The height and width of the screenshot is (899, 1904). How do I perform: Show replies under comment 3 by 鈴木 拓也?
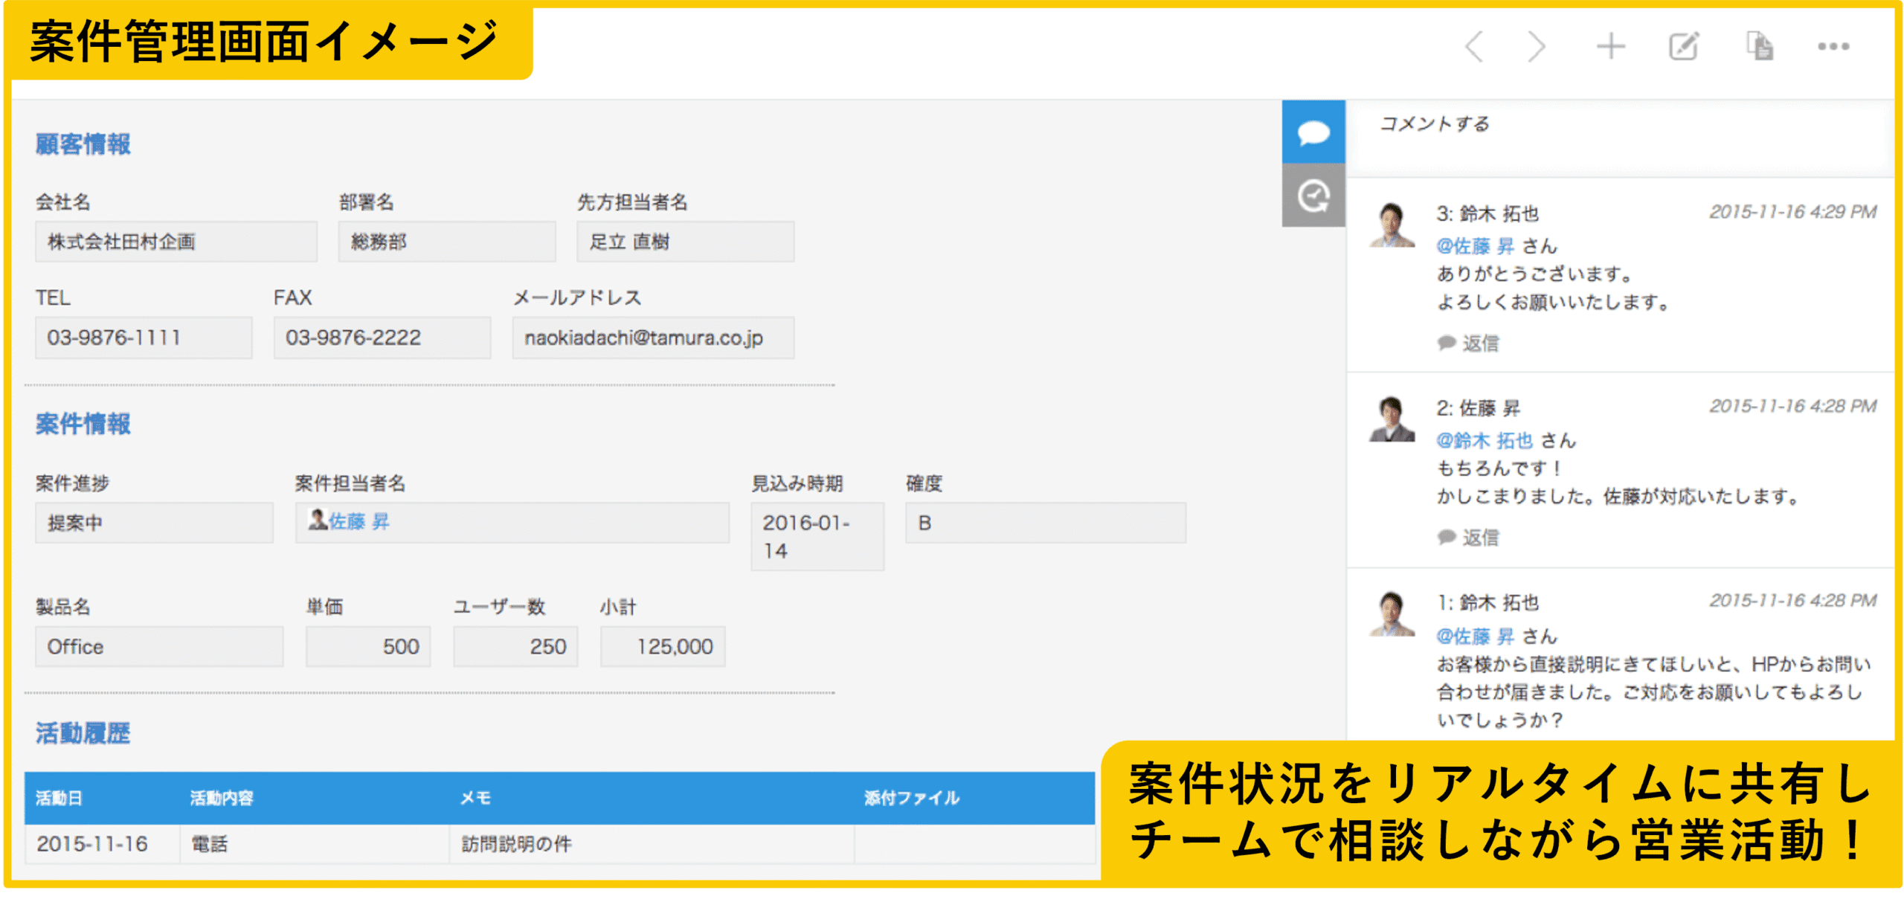click(1470, 343)
